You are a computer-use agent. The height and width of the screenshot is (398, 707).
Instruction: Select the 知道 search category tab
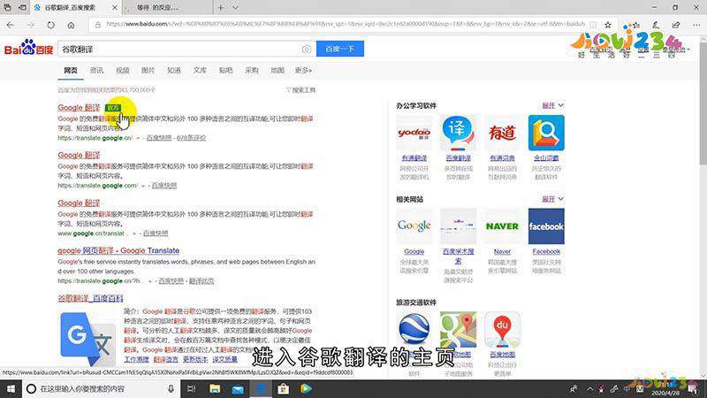pyautogui.click(x=173, y=71)
